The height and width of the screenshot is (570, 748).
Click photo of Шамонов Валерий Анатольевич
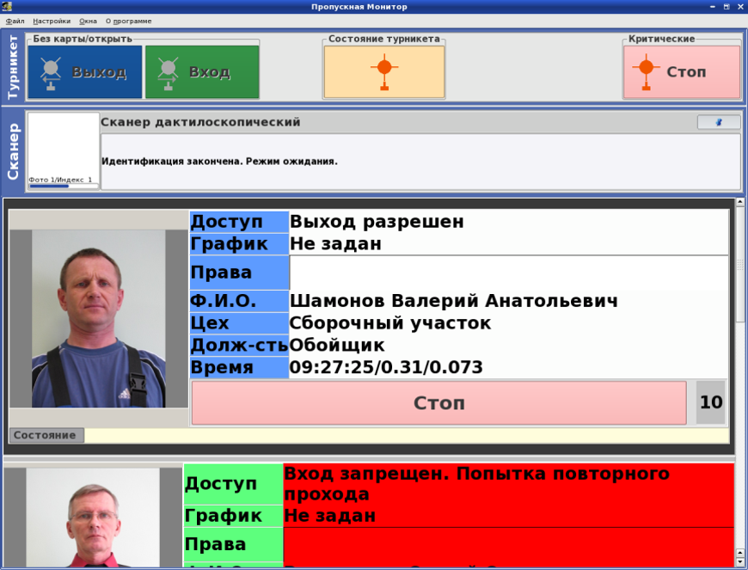[98, 318]
